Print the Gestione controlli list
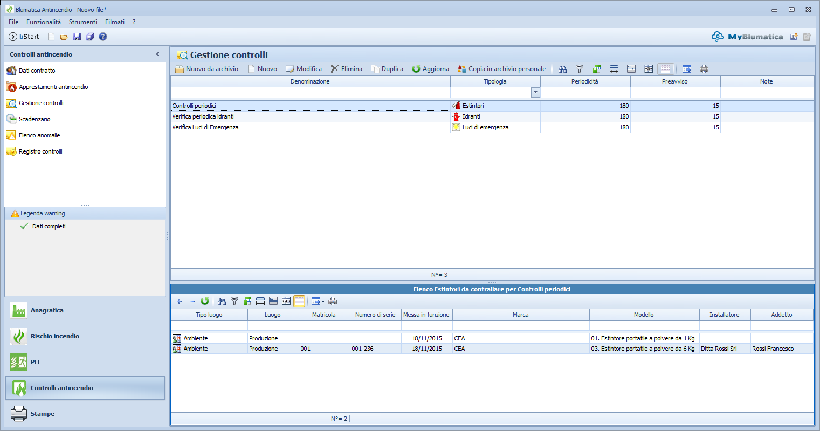 click(704, 69)
